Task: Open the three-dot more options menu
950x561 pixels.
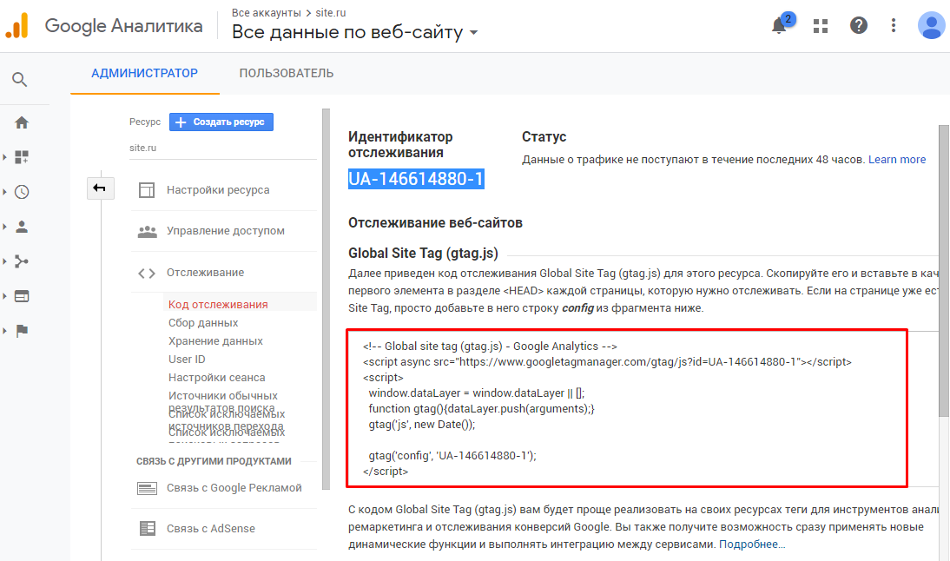Action: (893, 25)
